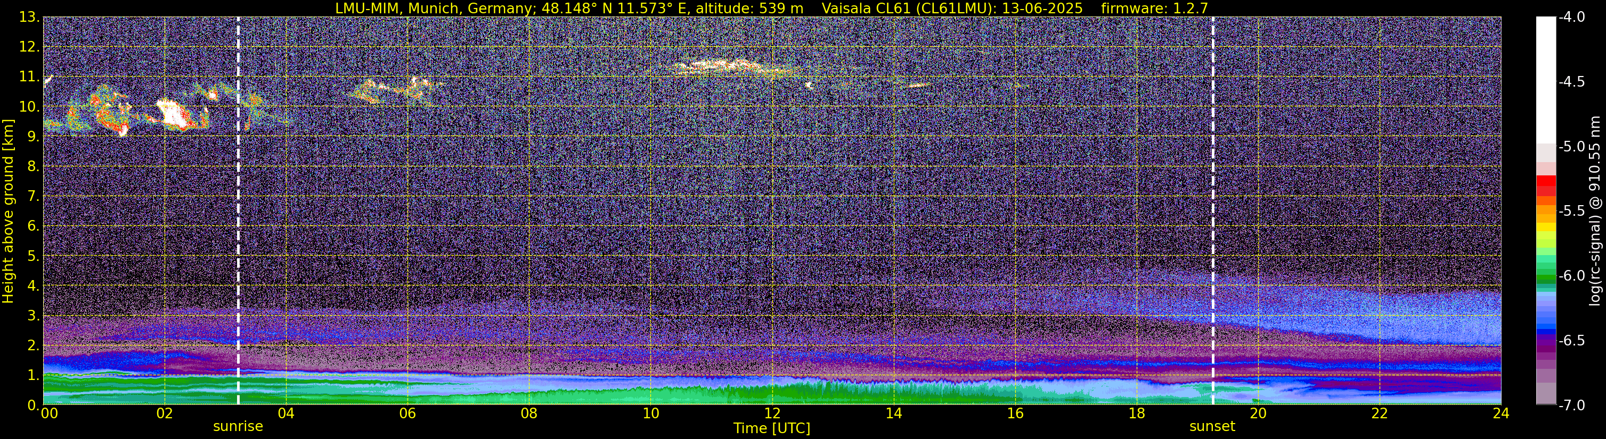Click the '12.' height axis tick label
Image resolution: width=1606 pixels, height=439 pixels.
[x=29, y=47]
